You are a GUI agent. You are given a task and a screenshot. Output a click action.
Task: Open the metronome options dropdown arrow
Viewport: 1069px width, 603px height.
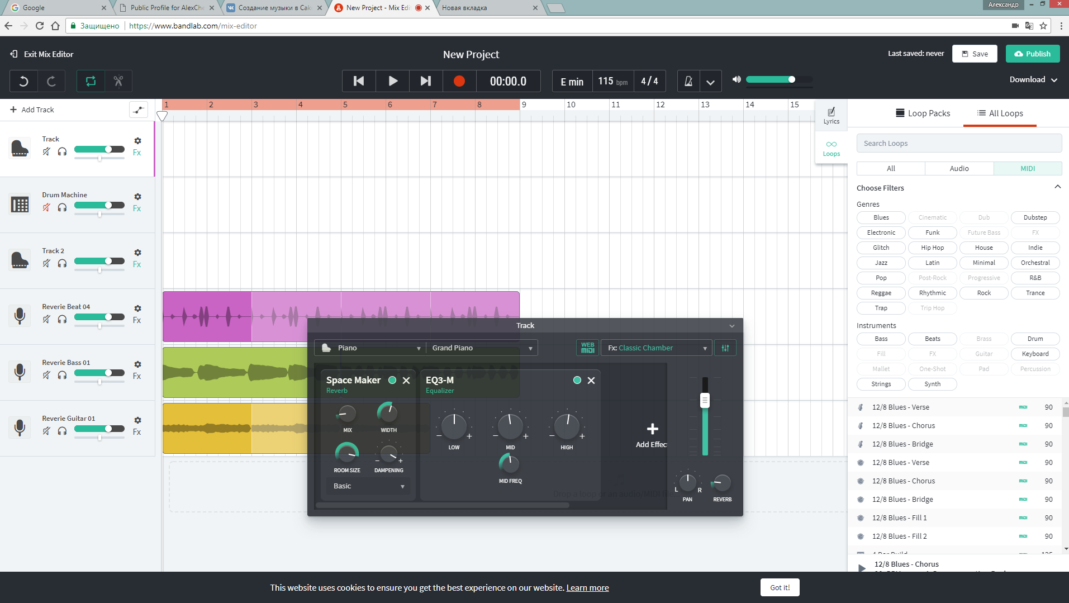[x=710, y=82]
